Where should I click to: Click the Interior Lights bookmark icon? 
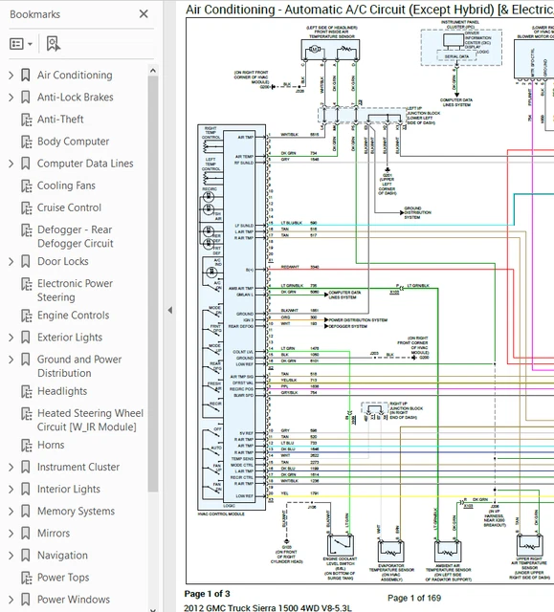pyautogui.click(x=26, y=490)
